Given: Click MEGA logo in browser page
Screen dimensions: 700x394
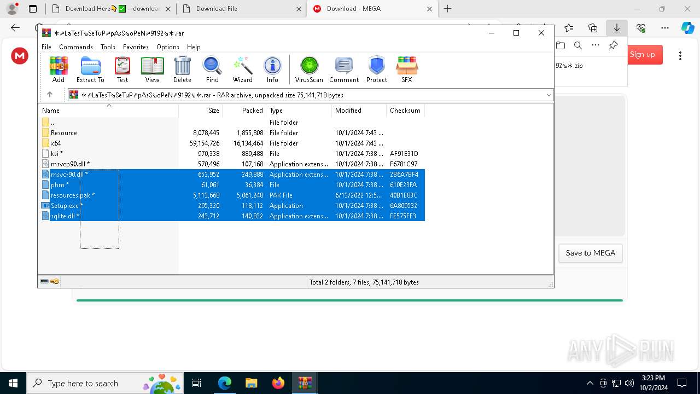Looking at the screenshot, I should tap(20, 55).
